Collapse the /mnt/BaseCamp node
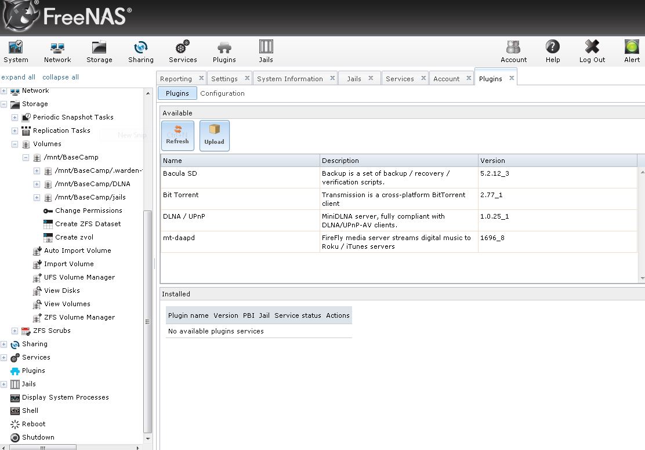 click(x=26, y=158)
